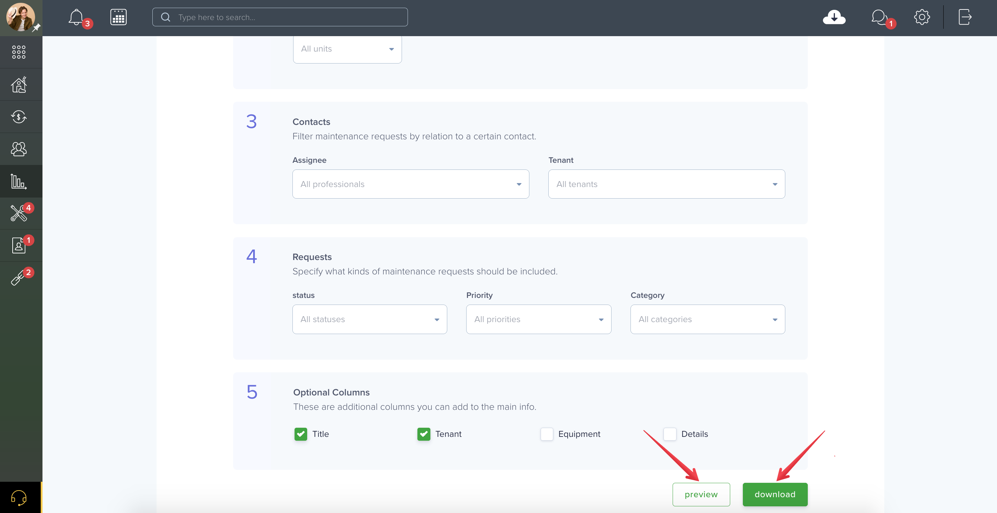Open tenant applications document icon
The height and width of the screenshot is (513, 997).
tap(19, 246)
